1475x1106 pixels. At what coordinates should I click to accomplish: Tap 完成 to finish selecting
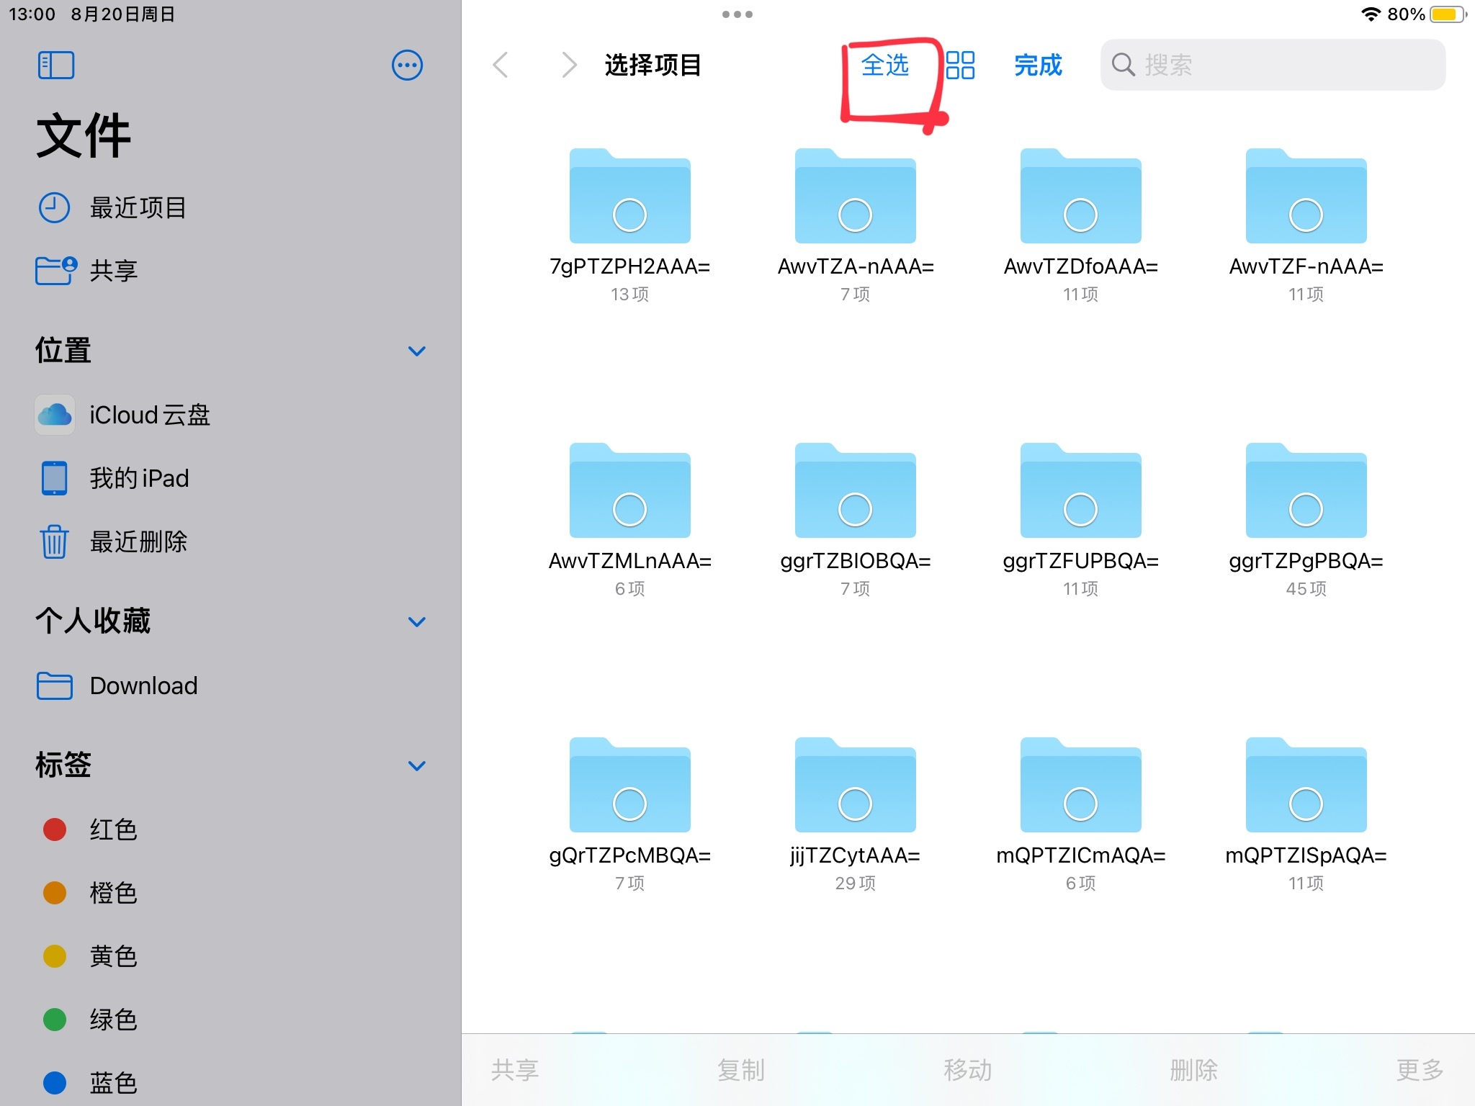point(1038,66)
